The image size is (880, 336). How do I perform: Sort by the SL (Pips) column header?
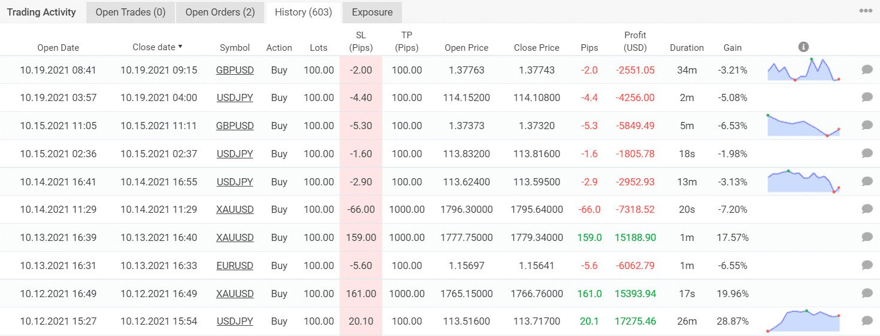click(x=361, y=41)
